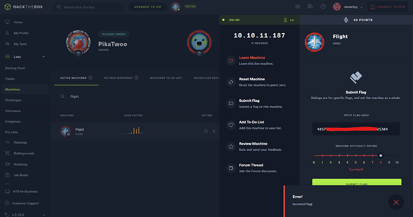Open the smiling globe machine avatar
Screen dimensions: 413x217
point(199,43)
